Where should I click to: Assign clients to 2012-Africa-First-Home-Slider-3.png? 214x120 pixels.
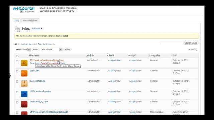coord(111,60)
